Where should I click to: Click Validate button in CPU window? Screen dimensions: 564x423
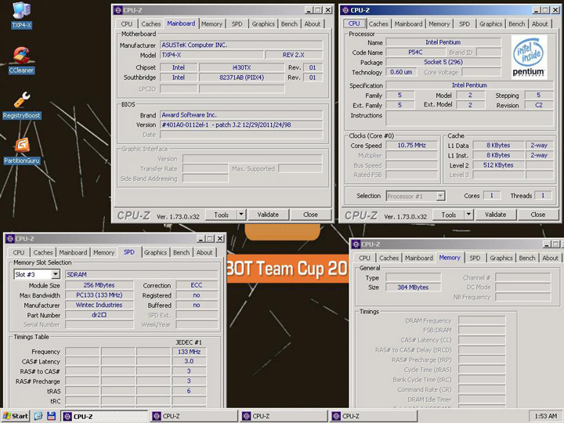tap(495, 215)
